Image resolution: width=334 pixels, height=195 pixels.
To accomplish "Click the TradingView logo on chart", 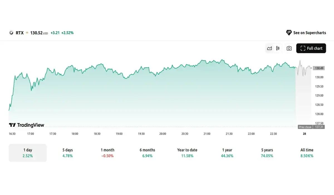I will (27, 125).
